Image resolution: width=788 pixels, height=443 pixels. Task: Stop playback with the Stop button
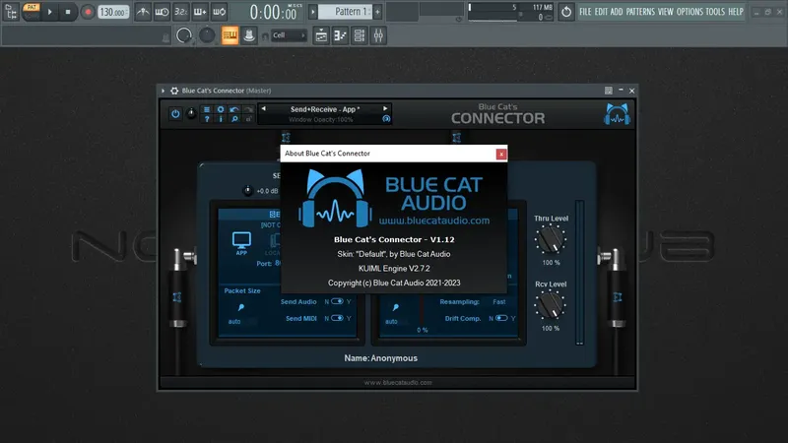pos(68,12)
